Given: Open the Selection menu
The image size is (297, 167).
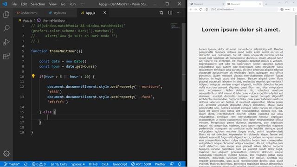Looking at the screenshot, I should coord(38,4).
